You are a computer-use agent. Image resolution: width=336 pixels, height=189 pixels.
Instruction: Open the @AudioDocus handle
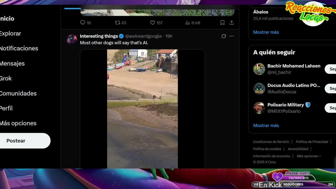282,92
